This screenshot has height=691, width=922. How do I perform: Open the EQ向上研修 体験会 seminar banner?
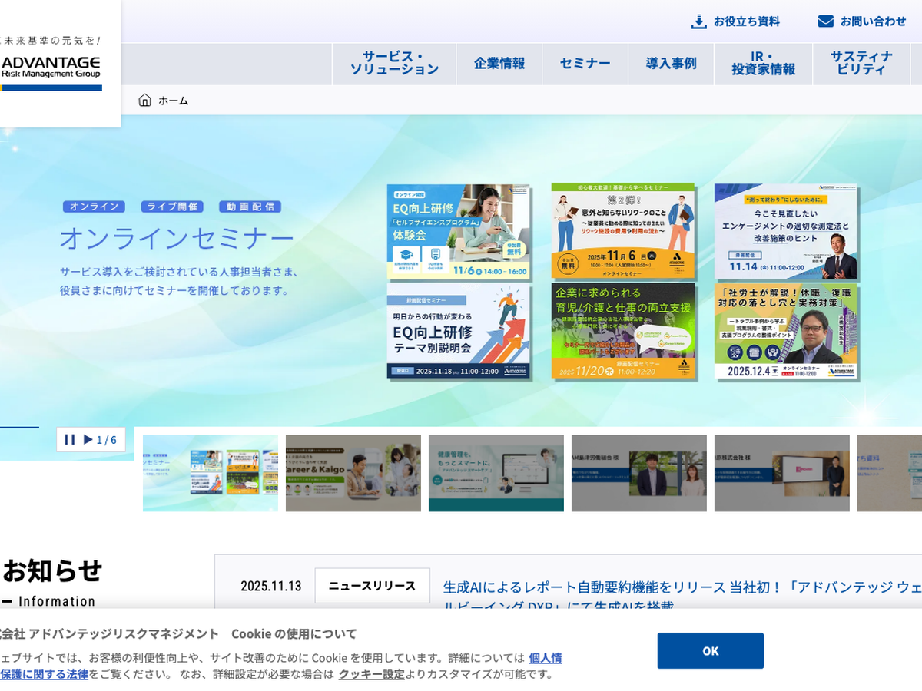pyautogui.click(x=459, y=231)
